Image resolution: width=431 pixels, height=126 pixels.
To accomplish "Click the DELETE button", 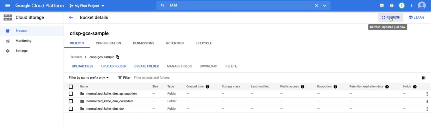I will [x=231, y=66].
